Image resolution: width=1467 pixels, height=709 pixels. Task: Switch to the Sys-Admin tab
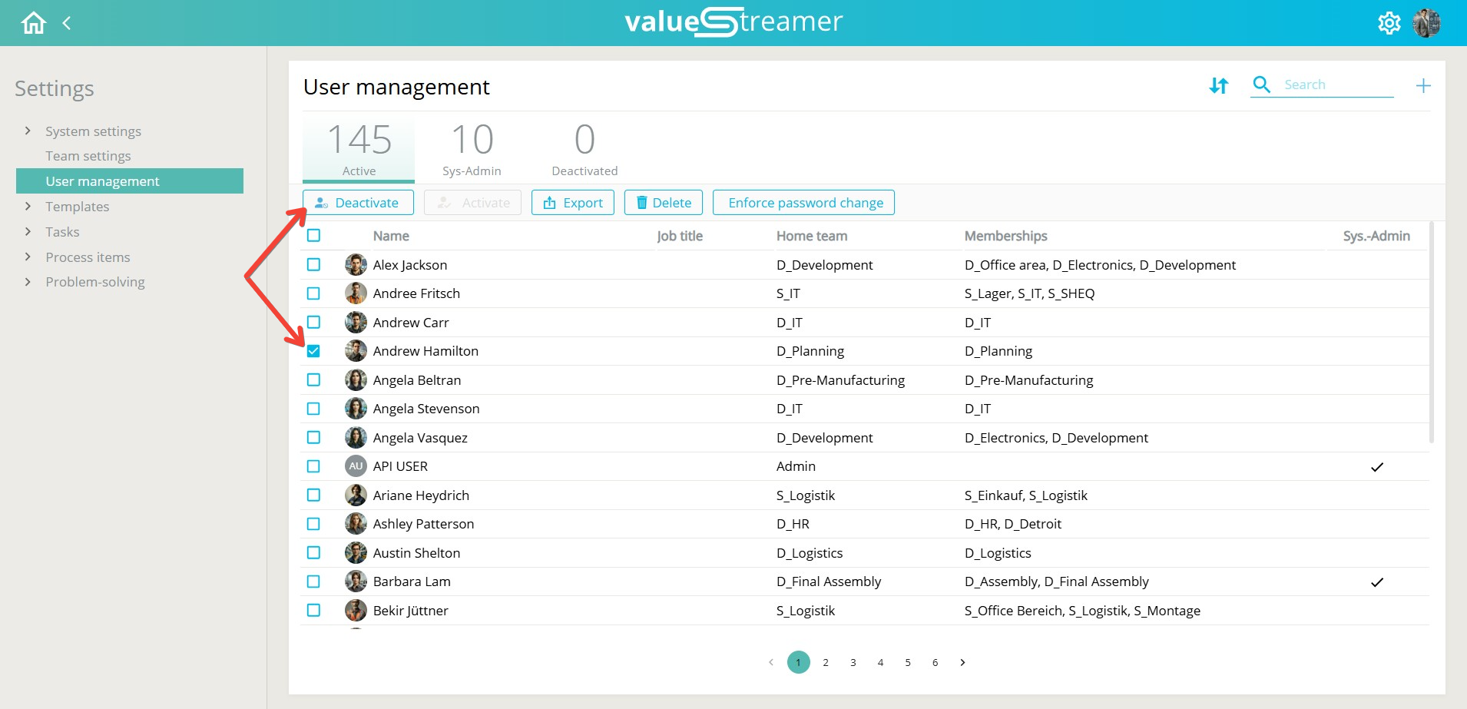pyautogui.click(x=472, y=149)
